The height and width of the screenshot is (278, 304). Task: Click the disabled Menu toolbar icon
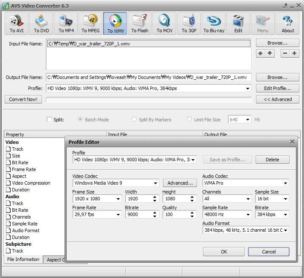click(x=263, y=23)
